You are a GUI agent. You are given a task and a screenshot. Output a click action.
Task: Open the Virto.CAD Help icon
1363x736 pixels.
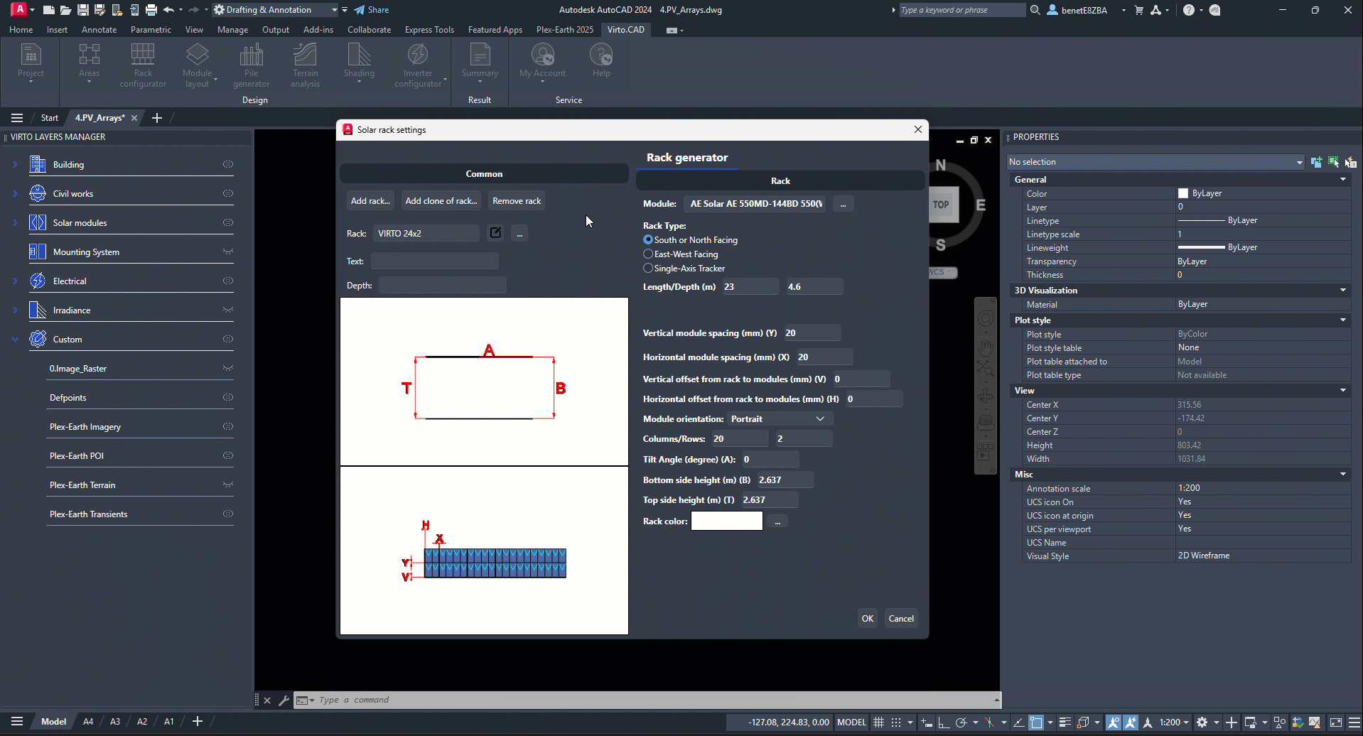[x=601, y=60]
